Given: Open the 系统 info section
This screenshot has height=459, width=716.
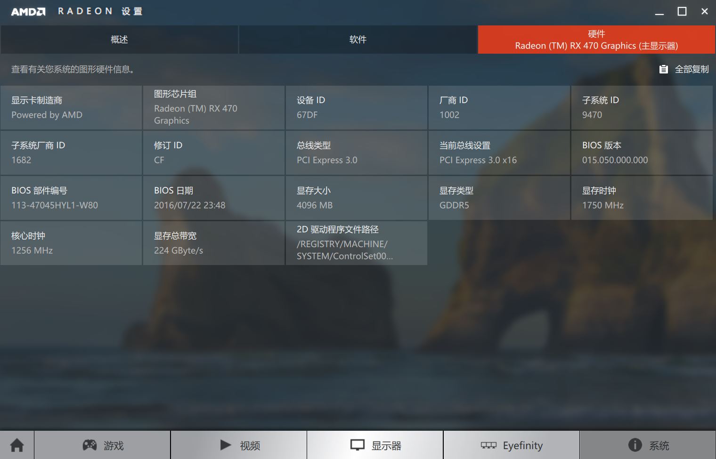Looking at the screenshot, I should (648, 445).
